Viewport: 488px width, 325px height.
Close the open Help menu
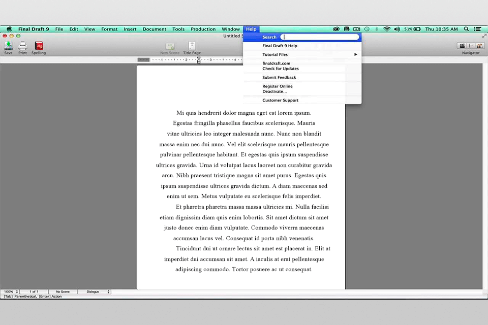click(x=251, y=29)
